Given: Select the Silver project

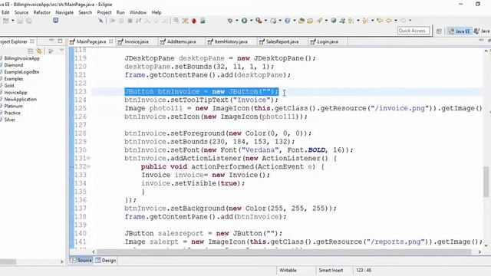Looking at the screenshot, I should coord(10,120).
